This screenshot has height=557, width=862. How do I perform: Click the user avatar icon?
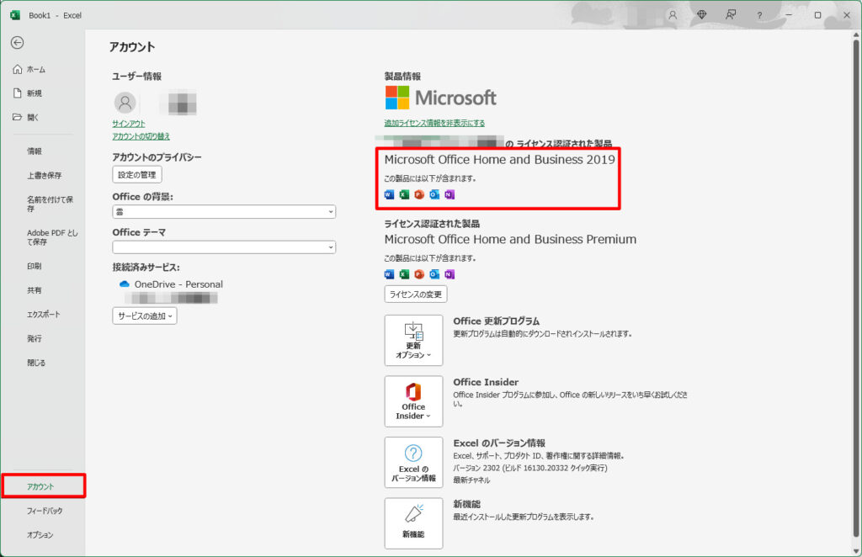click(x=125, y=103)
